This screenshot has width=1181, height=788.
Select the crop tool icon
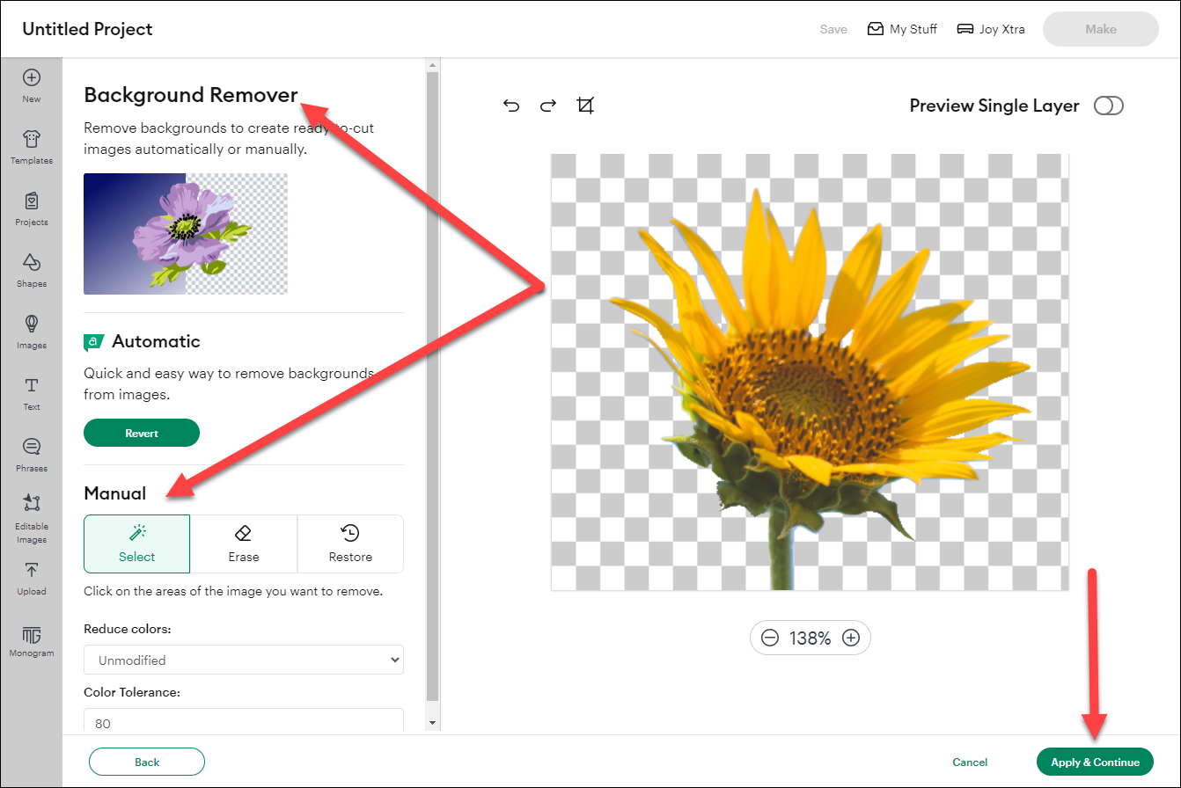tap(585, 106)
